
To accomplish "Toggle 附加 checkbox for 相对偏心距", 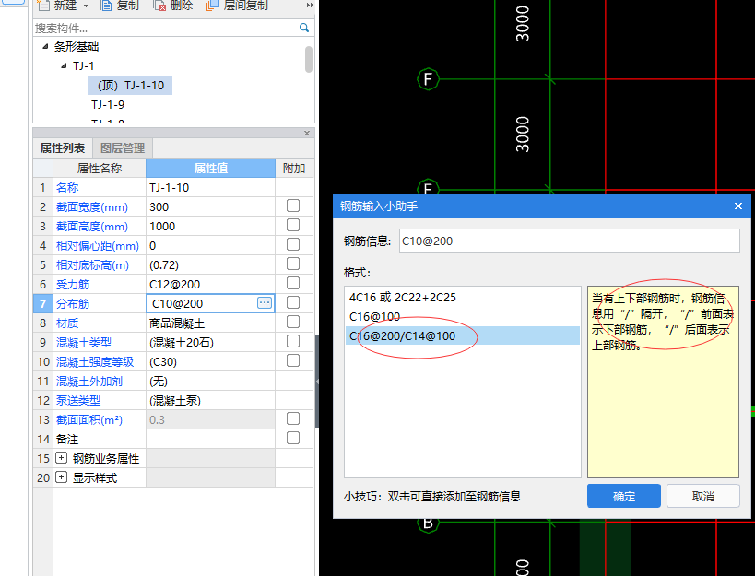I will [x=293, y=244].
